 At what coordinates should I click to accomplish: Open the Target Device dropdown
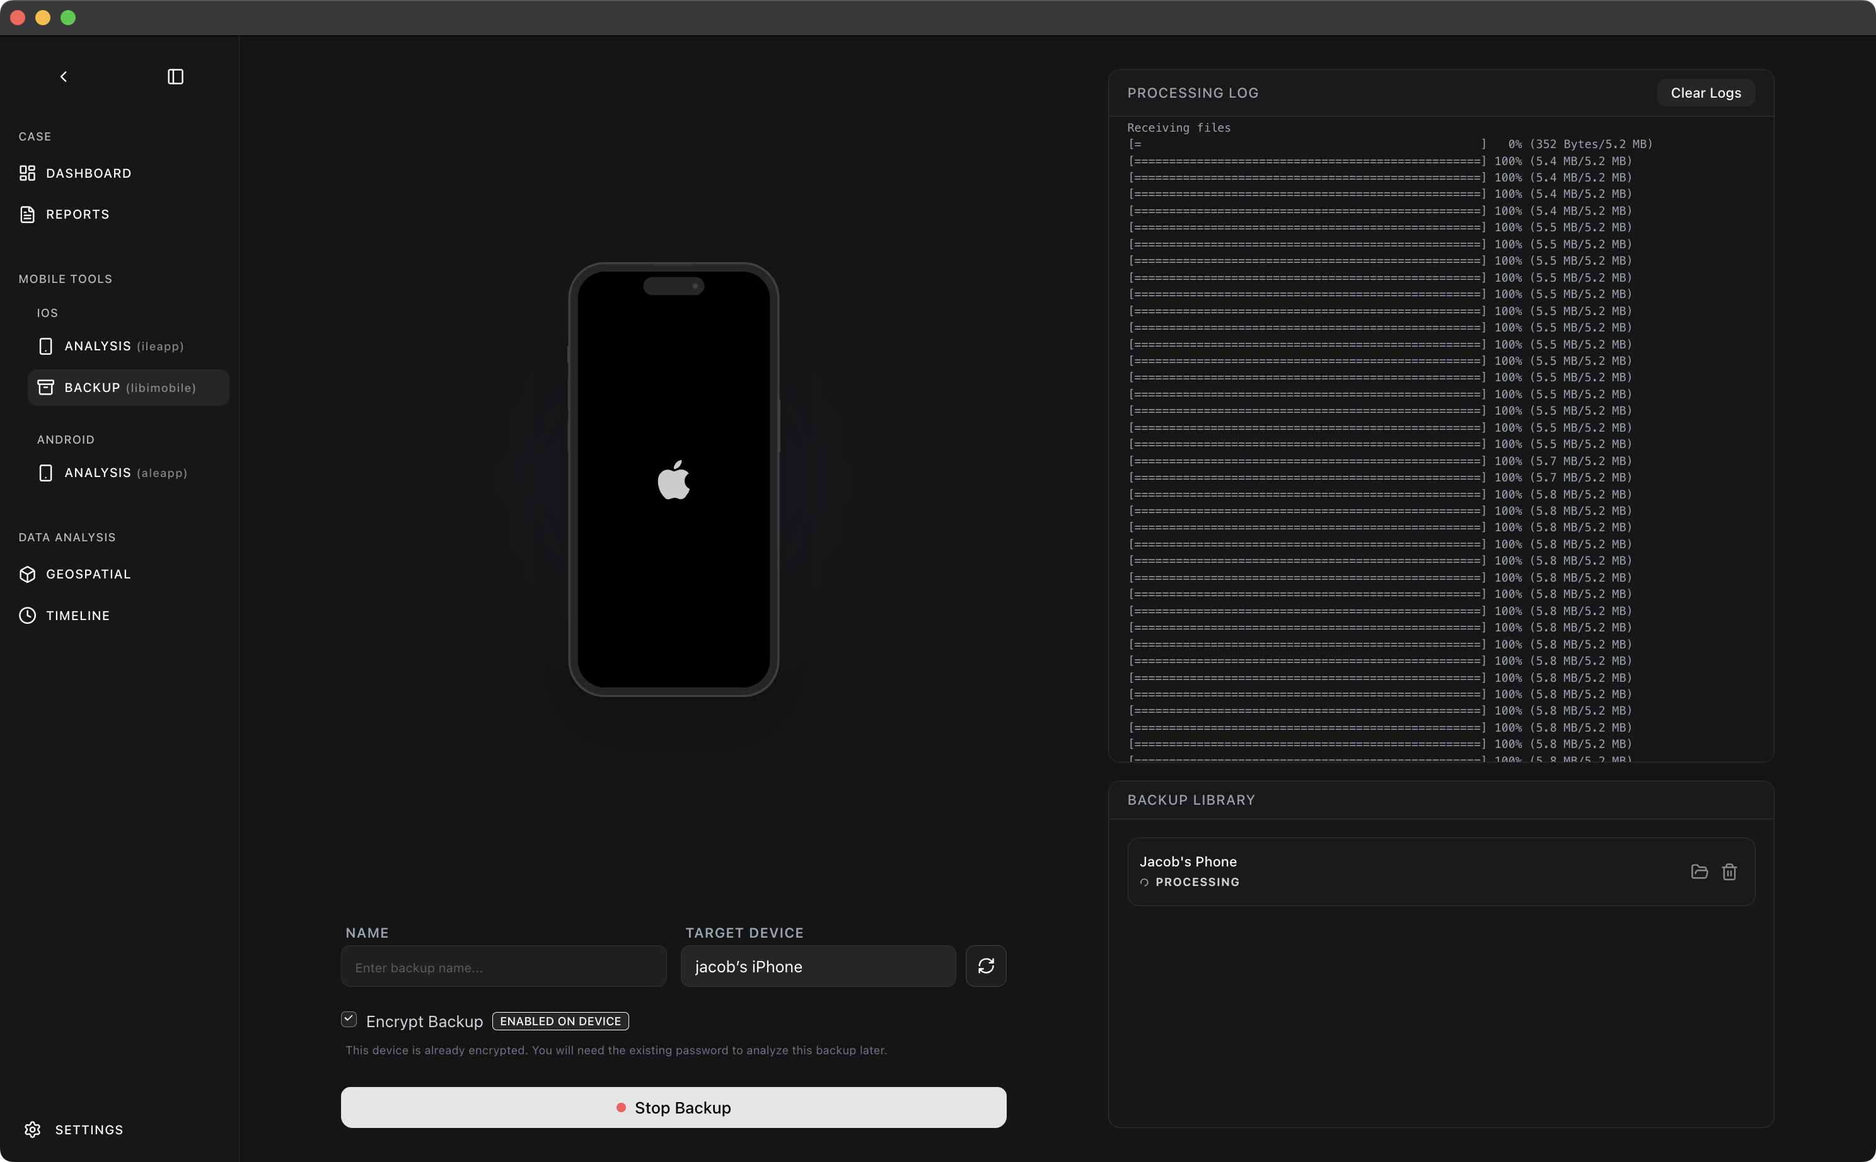tap(818, 966)
